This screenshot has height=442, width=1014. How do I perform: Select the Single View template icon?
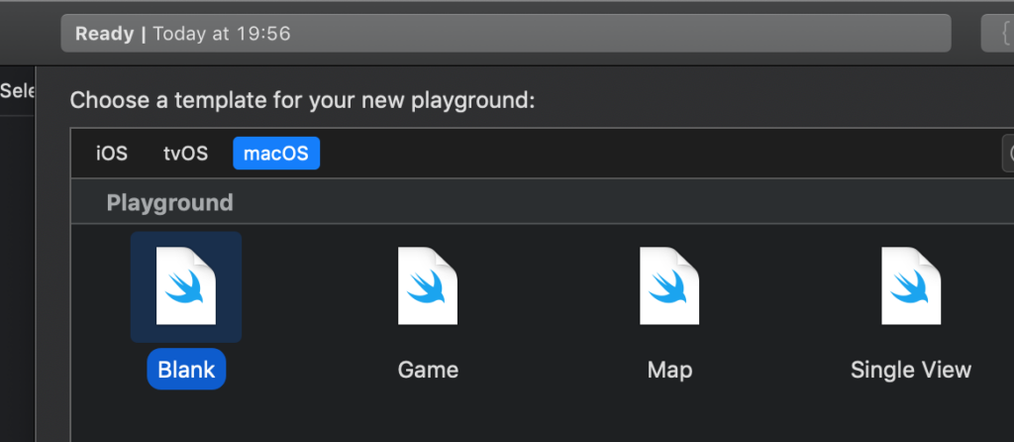911,286
